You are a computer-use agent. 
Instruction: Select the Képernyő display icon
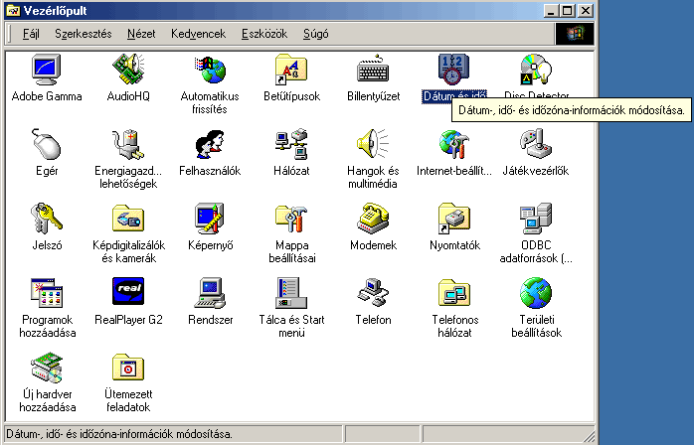coord(210,220)
